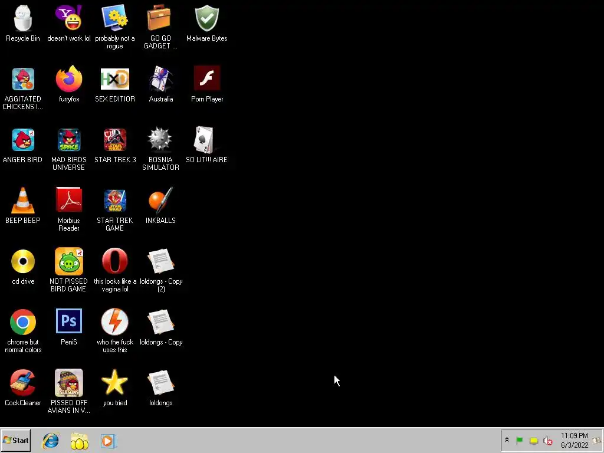This screenshot has height=453, width=604.
Task: Select the Australia spider solitaire icon
Action: pyautogui.click(x=160, y=79)
